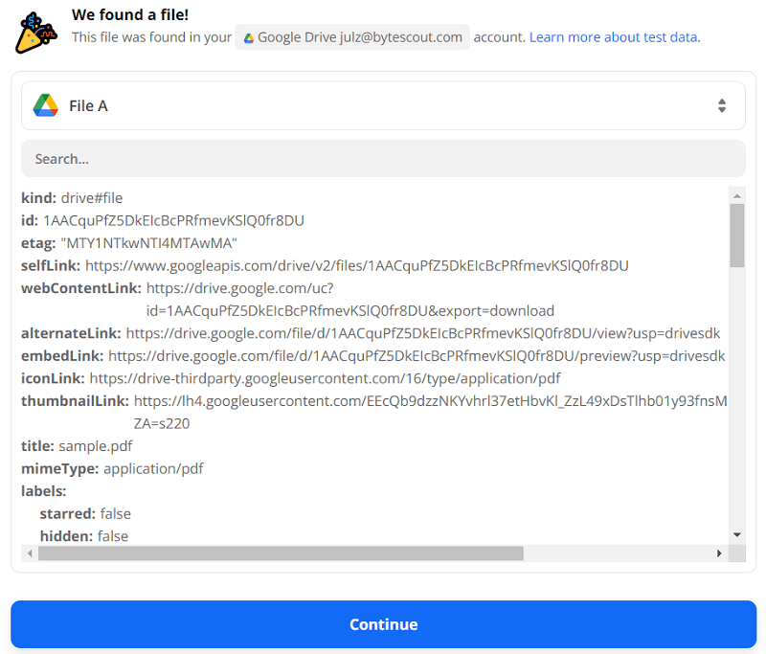Click the party popper celebration icon

35,32
